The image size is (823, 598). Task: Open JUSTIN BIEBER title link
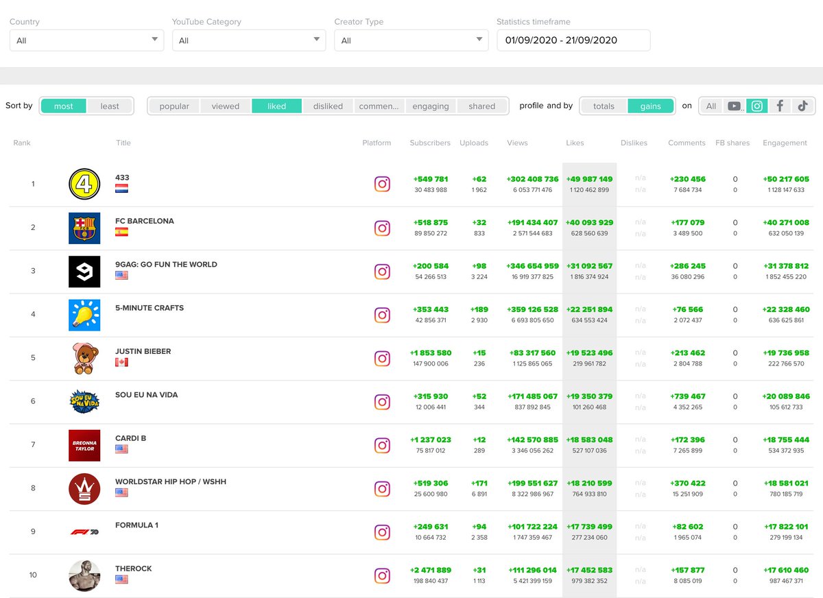pyautogui.click(x=143, y=351)
